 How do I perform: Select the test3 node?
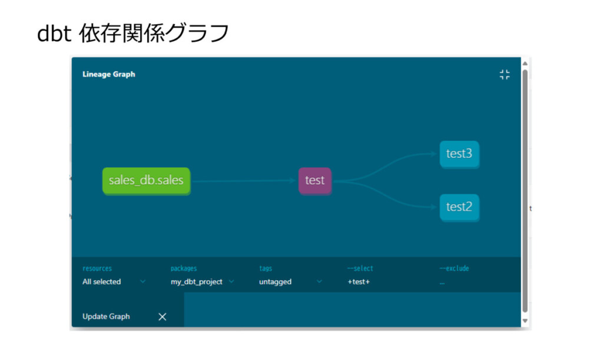click(x=459, y=154)
